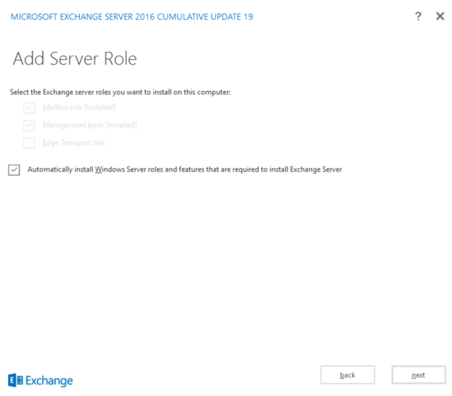Click the Add Server Role heading
Screen dimensions: 452x396
coord(75,58)
